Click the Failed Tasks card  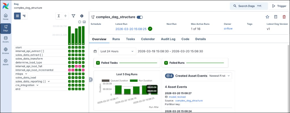(x=127, y=63)
